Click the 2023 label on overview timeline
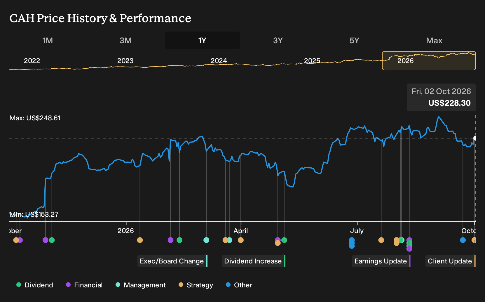 125,61
